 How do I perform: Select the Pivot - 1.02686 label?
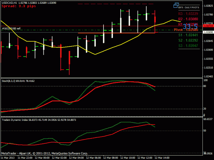[x=186, y=30]
